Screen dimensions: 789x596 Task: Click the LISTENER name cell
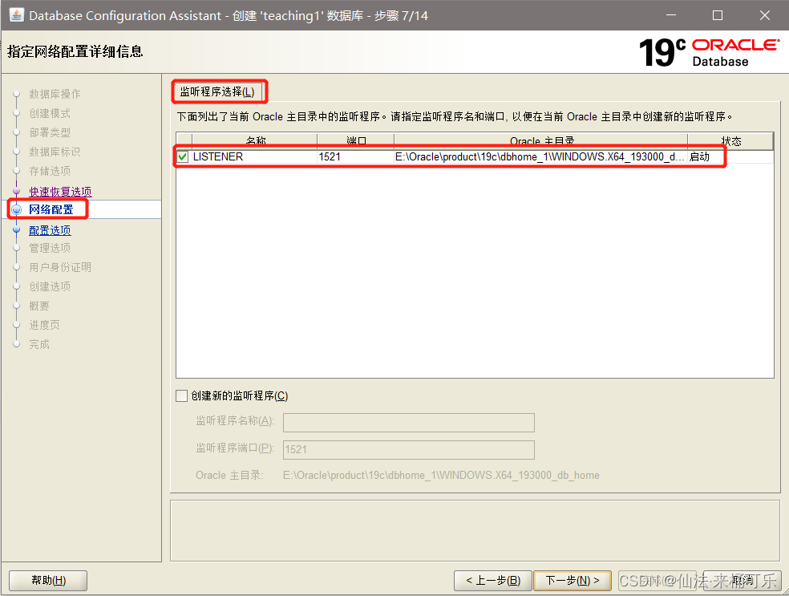click(254, 157)
